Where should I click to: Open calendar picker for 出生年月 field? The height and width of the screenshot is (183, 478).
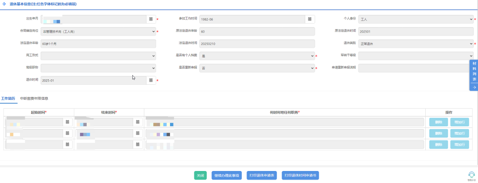[x=150, y=19]
